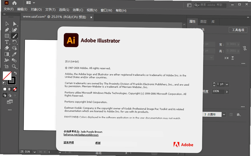Viewport: 251px width, 156px height.
Task: Open the 法律声明 link in About dialog
Action: coord(69,142)
